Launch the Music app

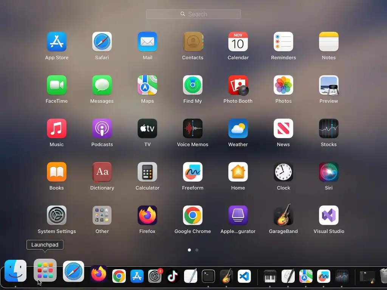point(57,128)
